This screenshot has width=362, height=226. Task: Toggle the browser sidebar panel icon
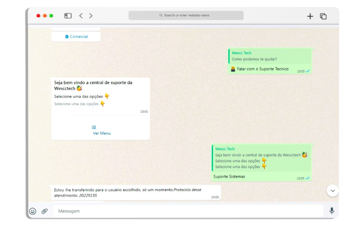[68, 16]
